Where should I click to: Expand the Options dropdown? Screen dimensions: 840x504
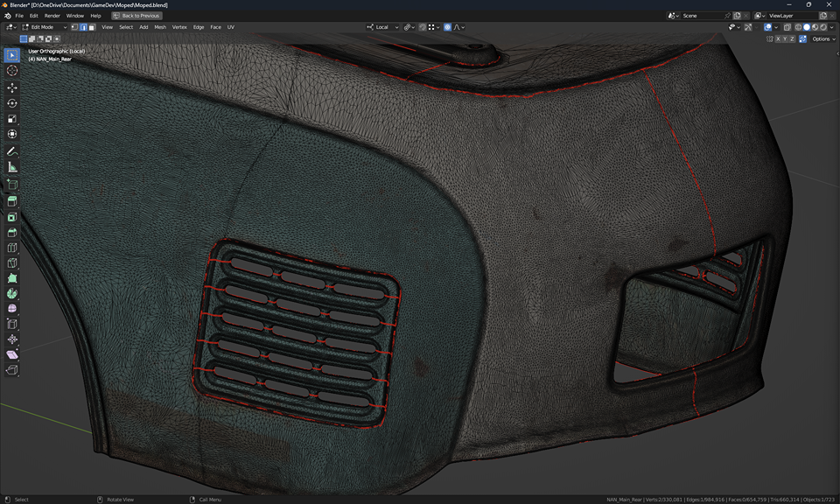pyautogui.click(x=823, y=39)
